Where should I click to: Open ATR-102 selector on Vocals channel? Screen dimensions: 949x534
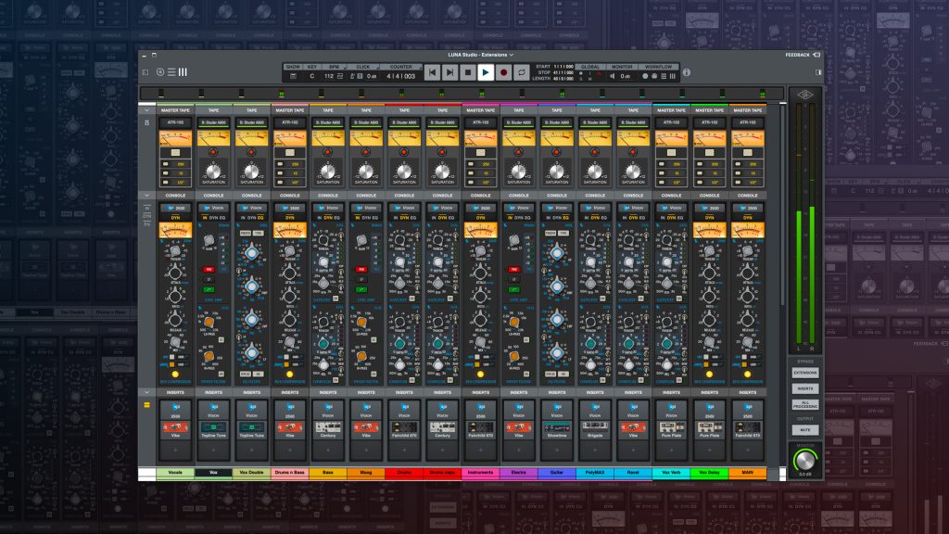pyautogui.click(x=175, y=122)
